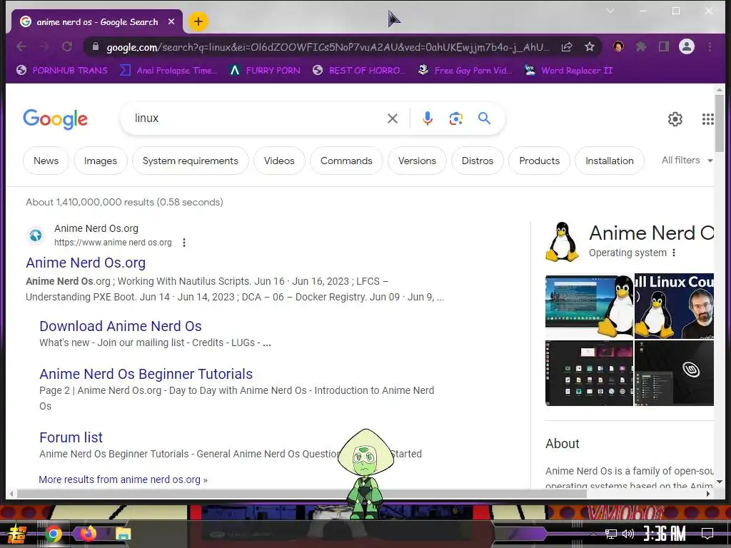Viewport: 731px width, 548px height.
Task: Open the penguin desktop screenshot thumbnail
Action: point(589,306)
